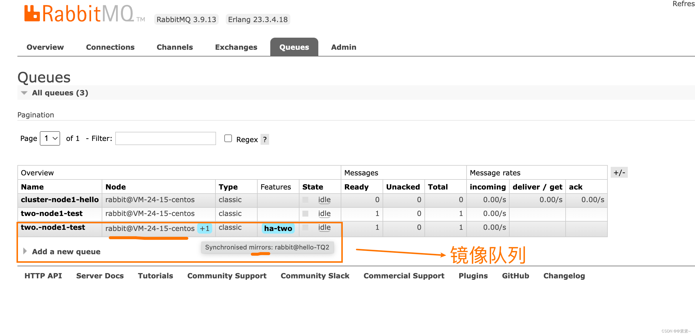The image size is (695, 336).
Task: Open the Page number dropdown
Action: (x=50, y=138)
